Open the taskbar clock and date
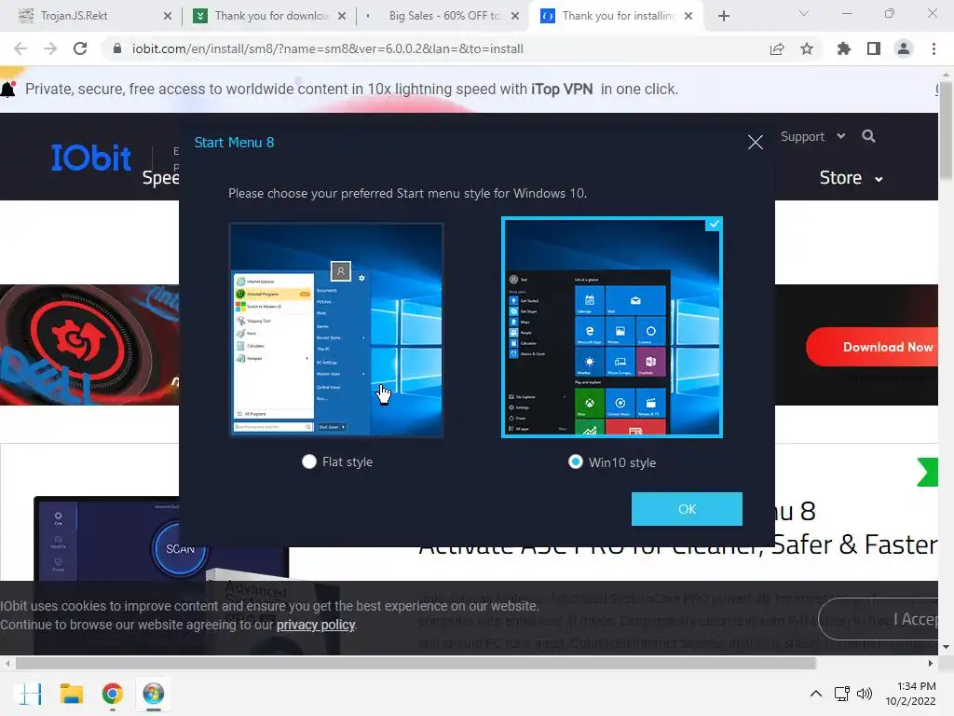This screenshot has height=716, width=954. pyautogui.click(x=911, y=694)
